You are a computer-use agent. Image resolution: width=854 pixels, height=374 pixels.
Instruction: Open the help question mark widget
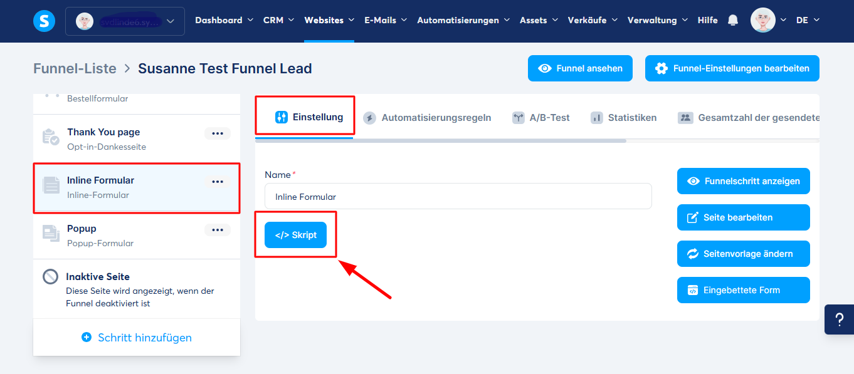point(839,319)
